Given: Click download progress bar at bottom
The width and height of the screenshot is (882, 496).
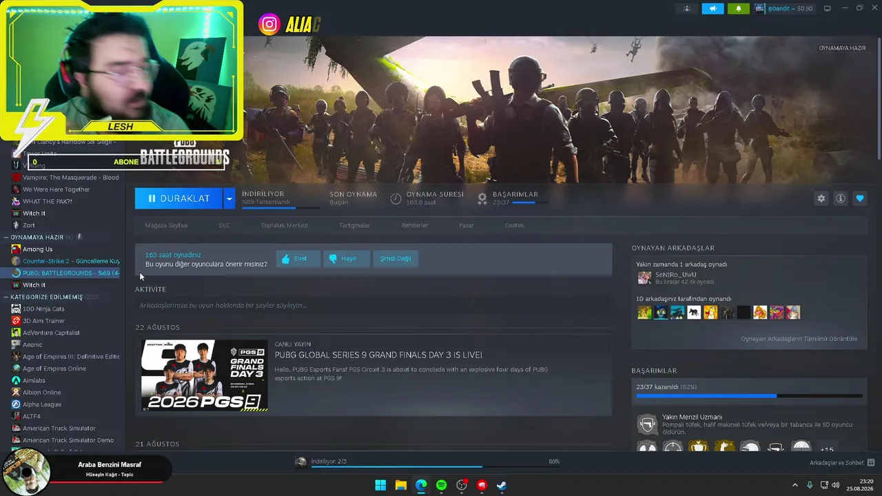Looking at the screenshot, I should [x=435, y=466].
